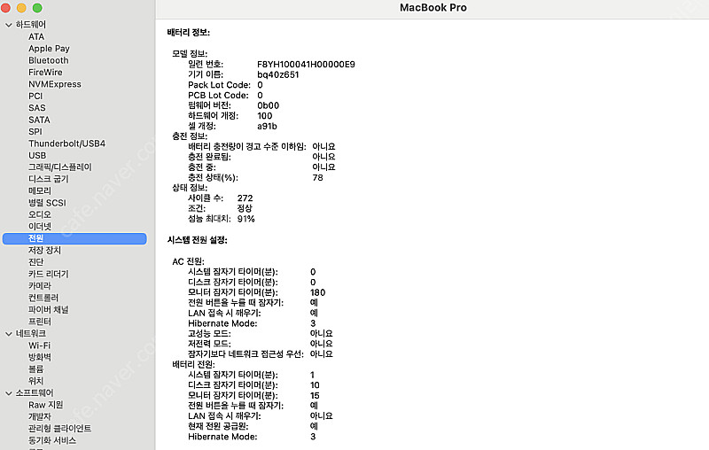Open the 방화벽 entry
709x450 pixels.
(40, 357)
